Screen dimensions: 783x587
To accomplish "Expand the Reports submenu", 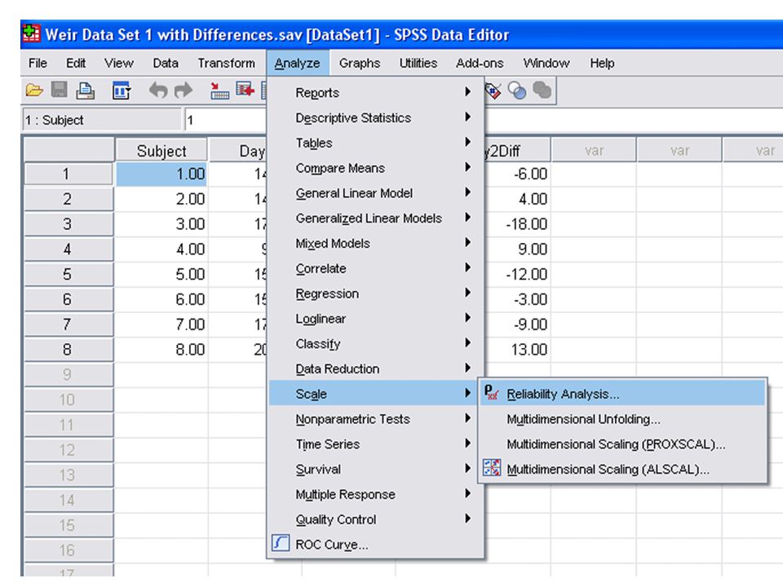I will tap(376, 92).
